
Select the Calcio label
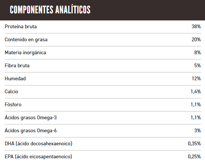click(x=12, y=92)
